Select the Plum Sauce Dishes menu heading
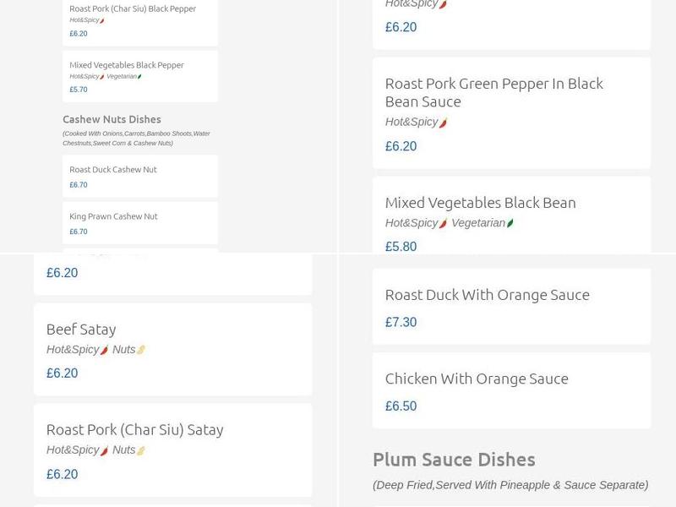This screenshot has width=676, height=507. [454, 460]
